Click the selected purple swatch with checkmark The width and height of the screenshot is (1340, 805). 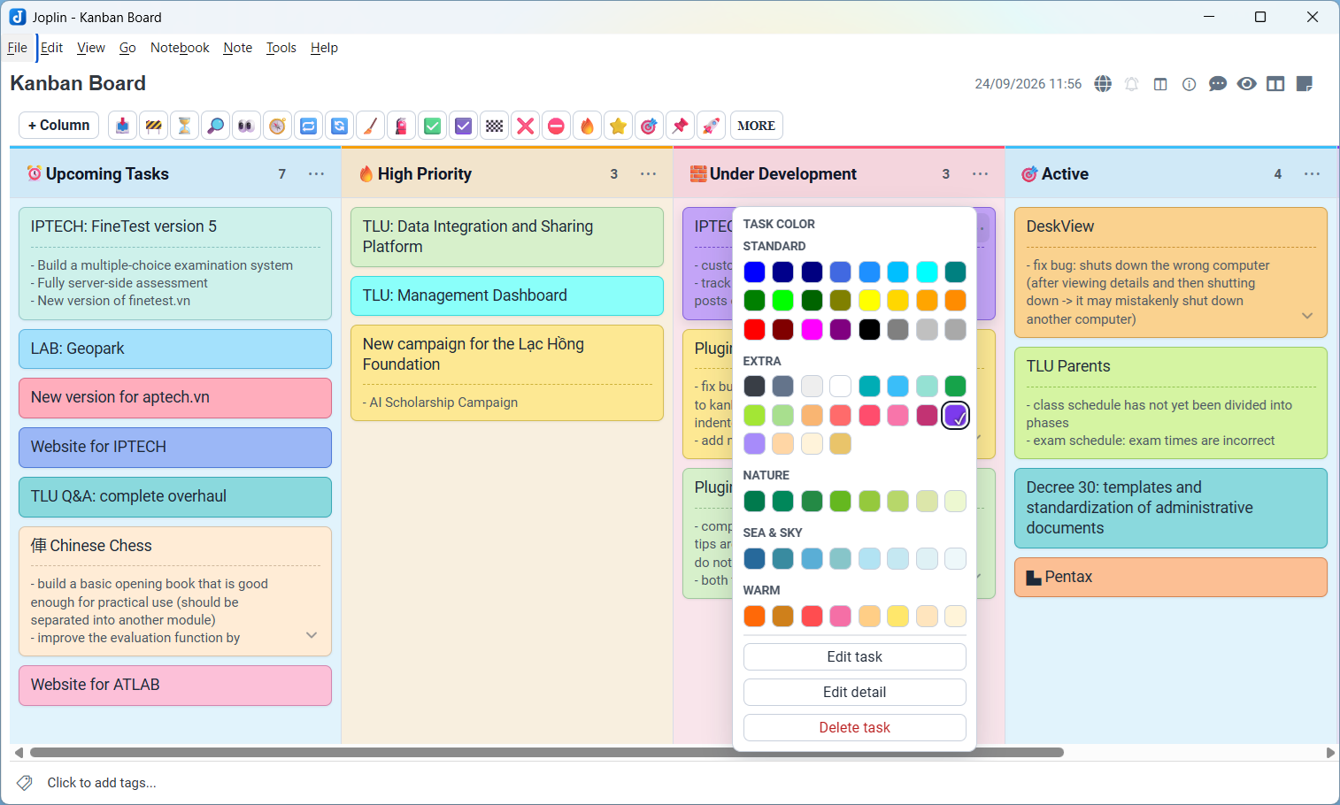click(955, 415)
